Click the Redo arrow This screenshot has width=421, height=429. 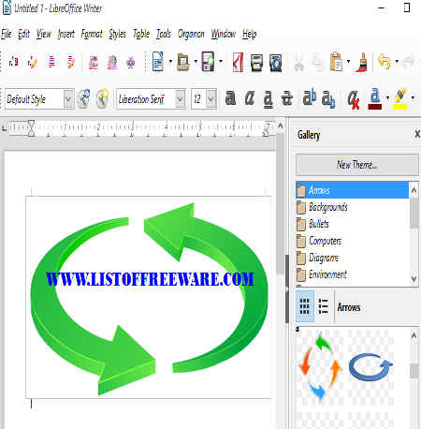409,62
